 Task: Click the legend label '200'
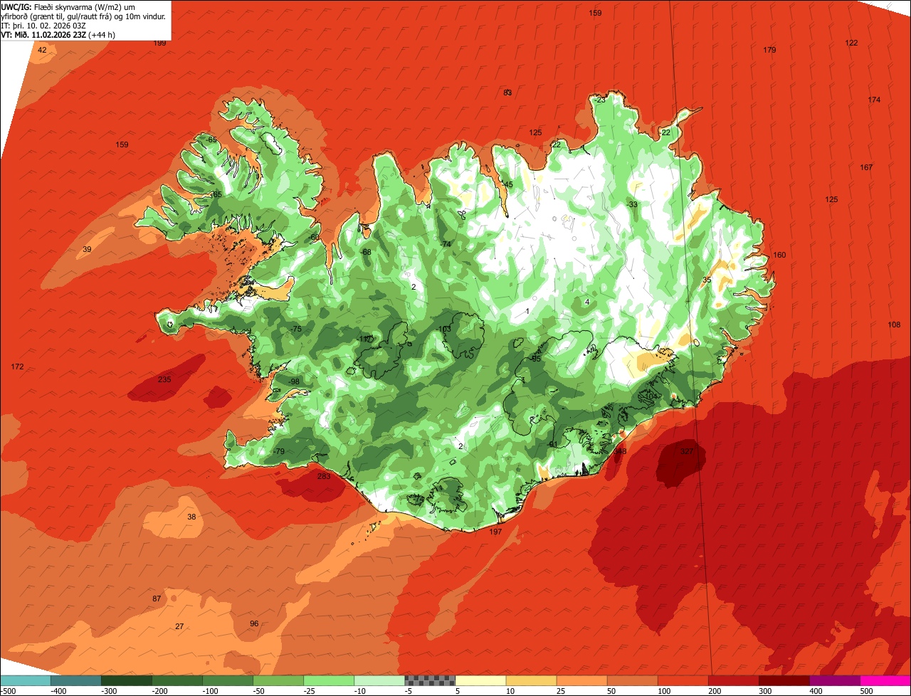pyautogui.click(x=716, y=691)
